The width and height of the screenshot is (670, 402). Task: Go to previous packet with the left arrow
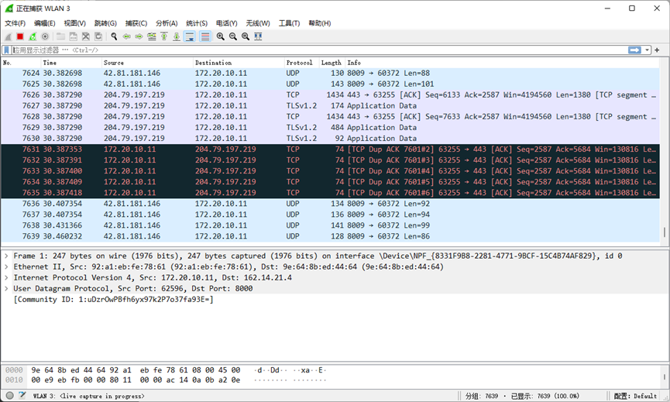[126, 36]
